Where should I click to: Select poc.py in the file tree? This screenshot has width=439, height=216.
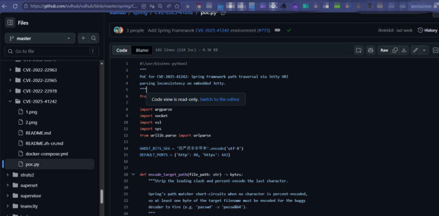coord(50,164)
